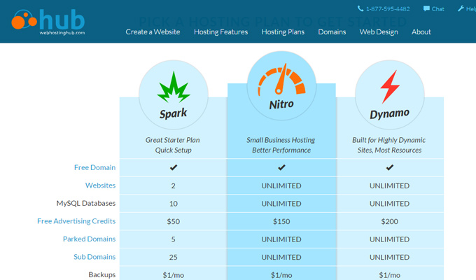Click the phone icon by 1-877-595-4482
Viewport: 476px width, 280px height.
(x=360, y=8)
